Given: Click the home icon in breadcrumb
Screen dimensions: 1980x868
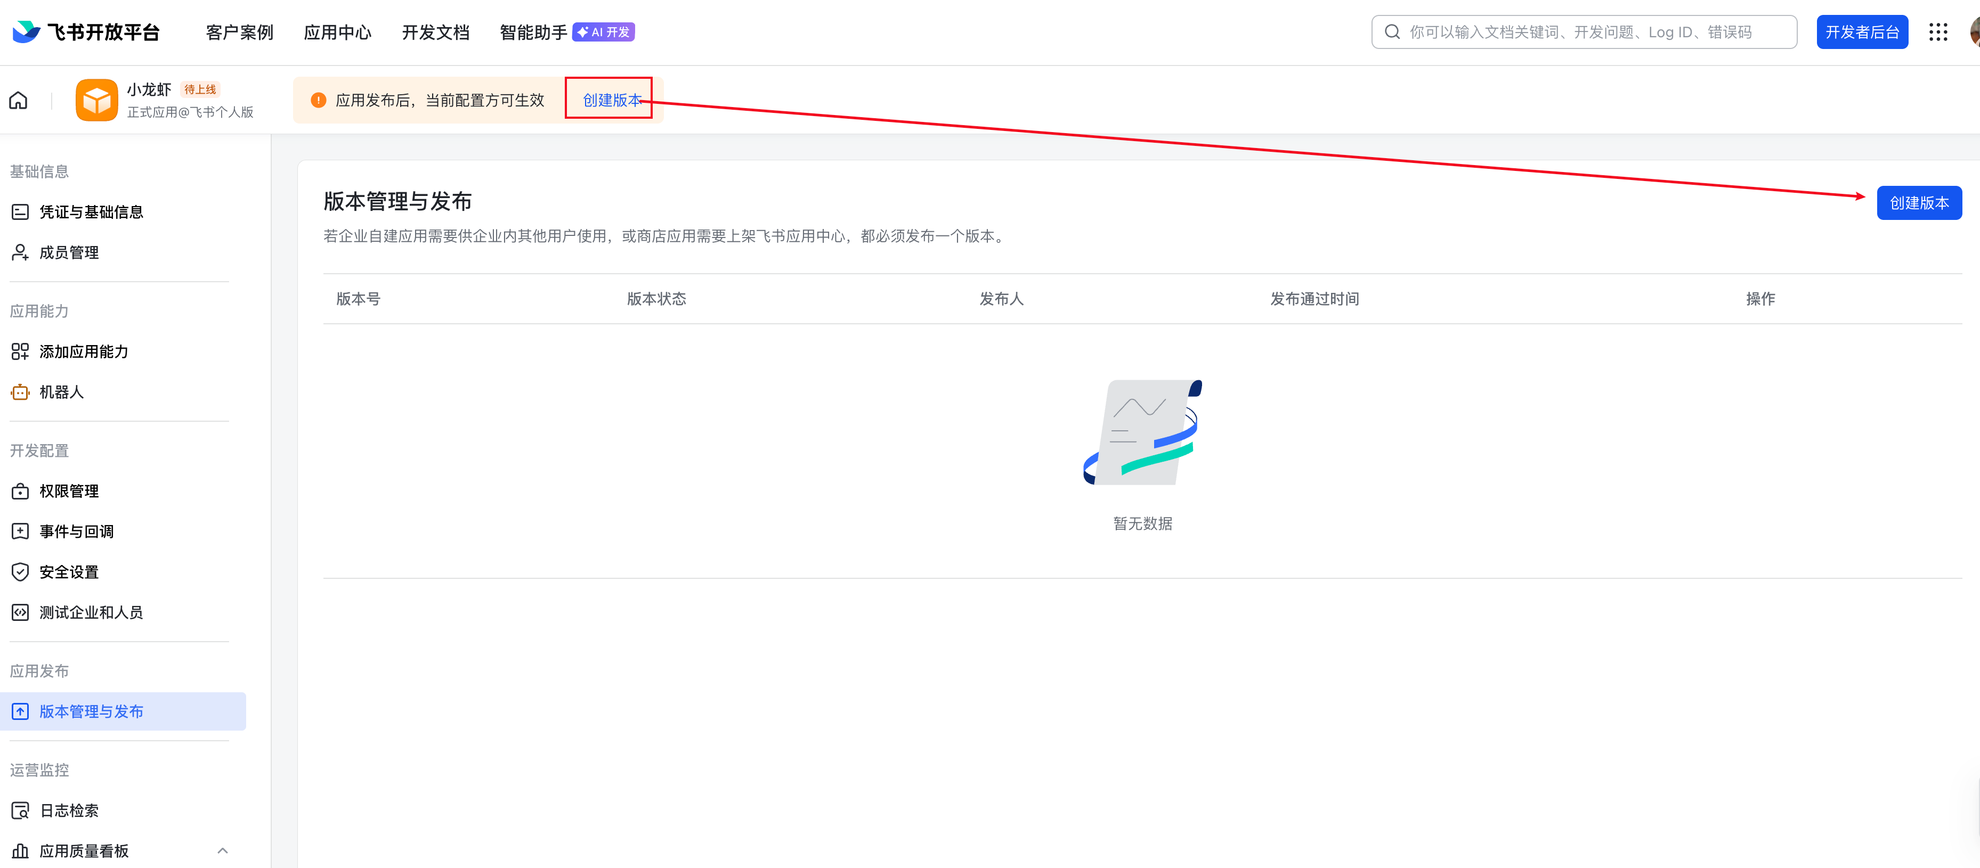Looking at the screenshot, I should click(19, 101).
